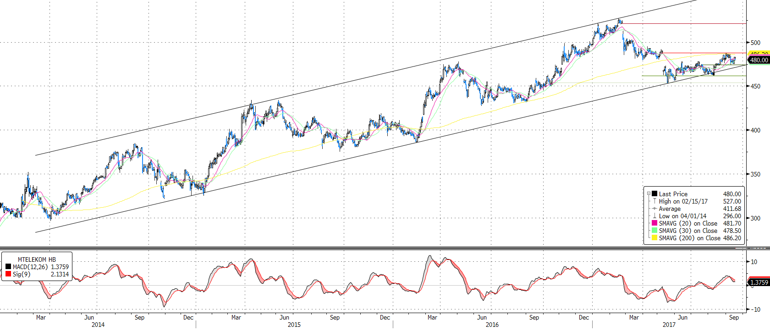This screenshot has height=331, width=770.
Task: Click the green SMAVG (30) color swatch
Action: (x=654, y=231)
